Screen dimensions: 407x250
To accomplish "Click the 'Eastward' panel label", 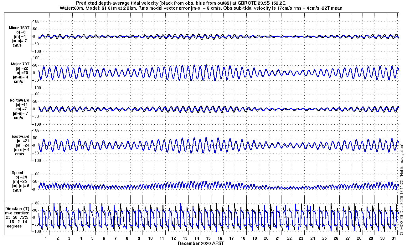I will pos(20,137).
